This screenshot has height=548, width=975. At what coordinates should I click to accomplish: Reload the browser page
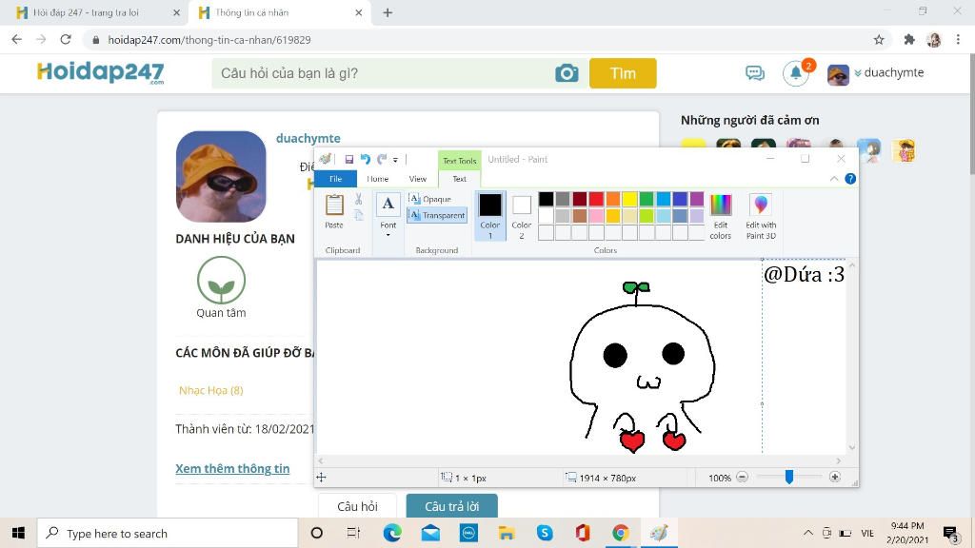pyautogui.click(x=66, y=39)
